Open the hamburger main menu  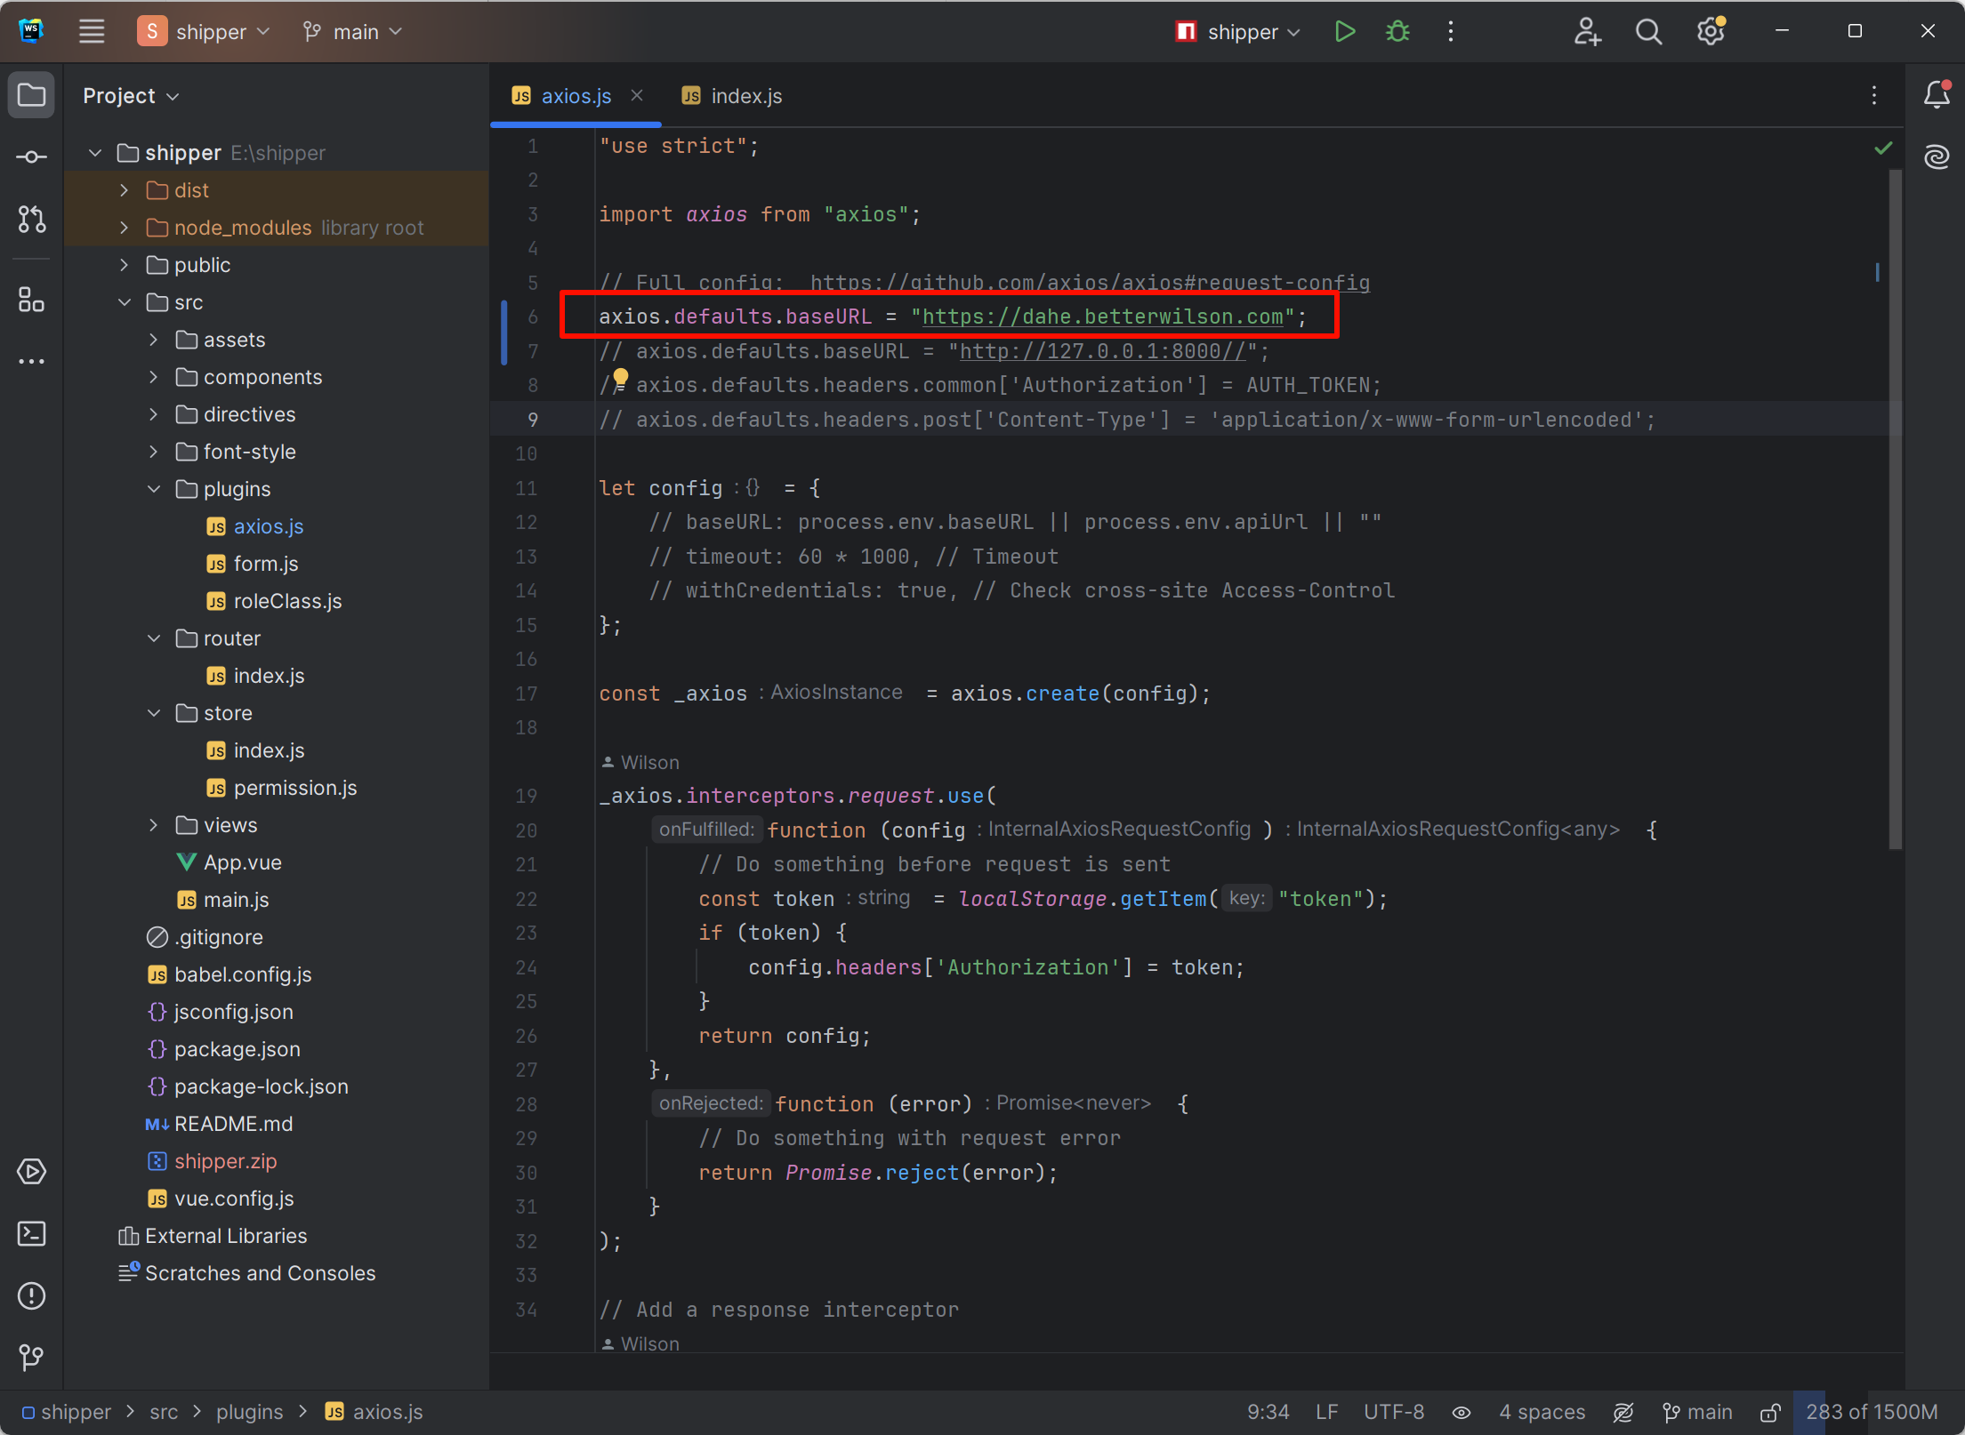[x=92, y=32]
